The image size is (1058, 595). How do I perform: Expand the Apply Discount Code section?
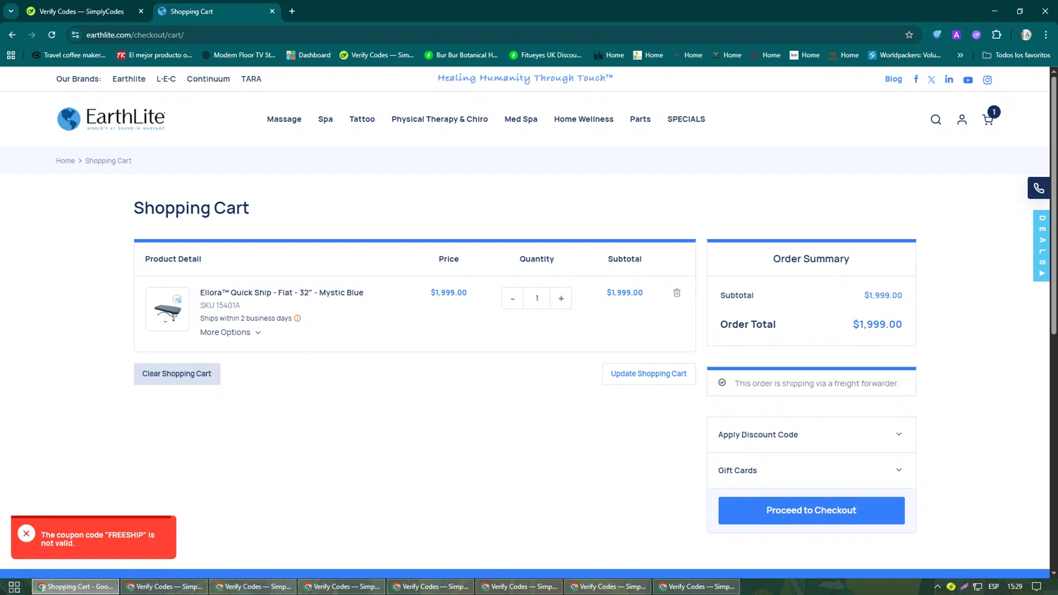[811, 434]
